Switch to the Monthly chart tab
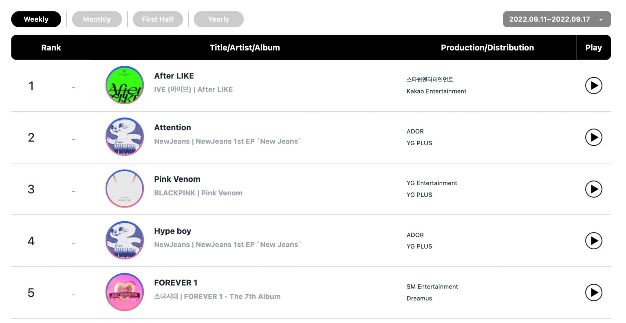 [x=97, y=19]
